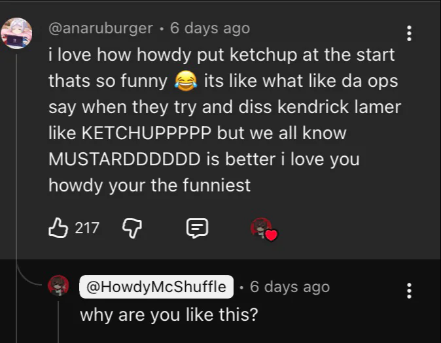The height and width of the screenshot is (343, 441).
Task: Open the three-dot menu on HowdyMcShuffle's reply
Action: pyautogui.click(x=409, y=291)
